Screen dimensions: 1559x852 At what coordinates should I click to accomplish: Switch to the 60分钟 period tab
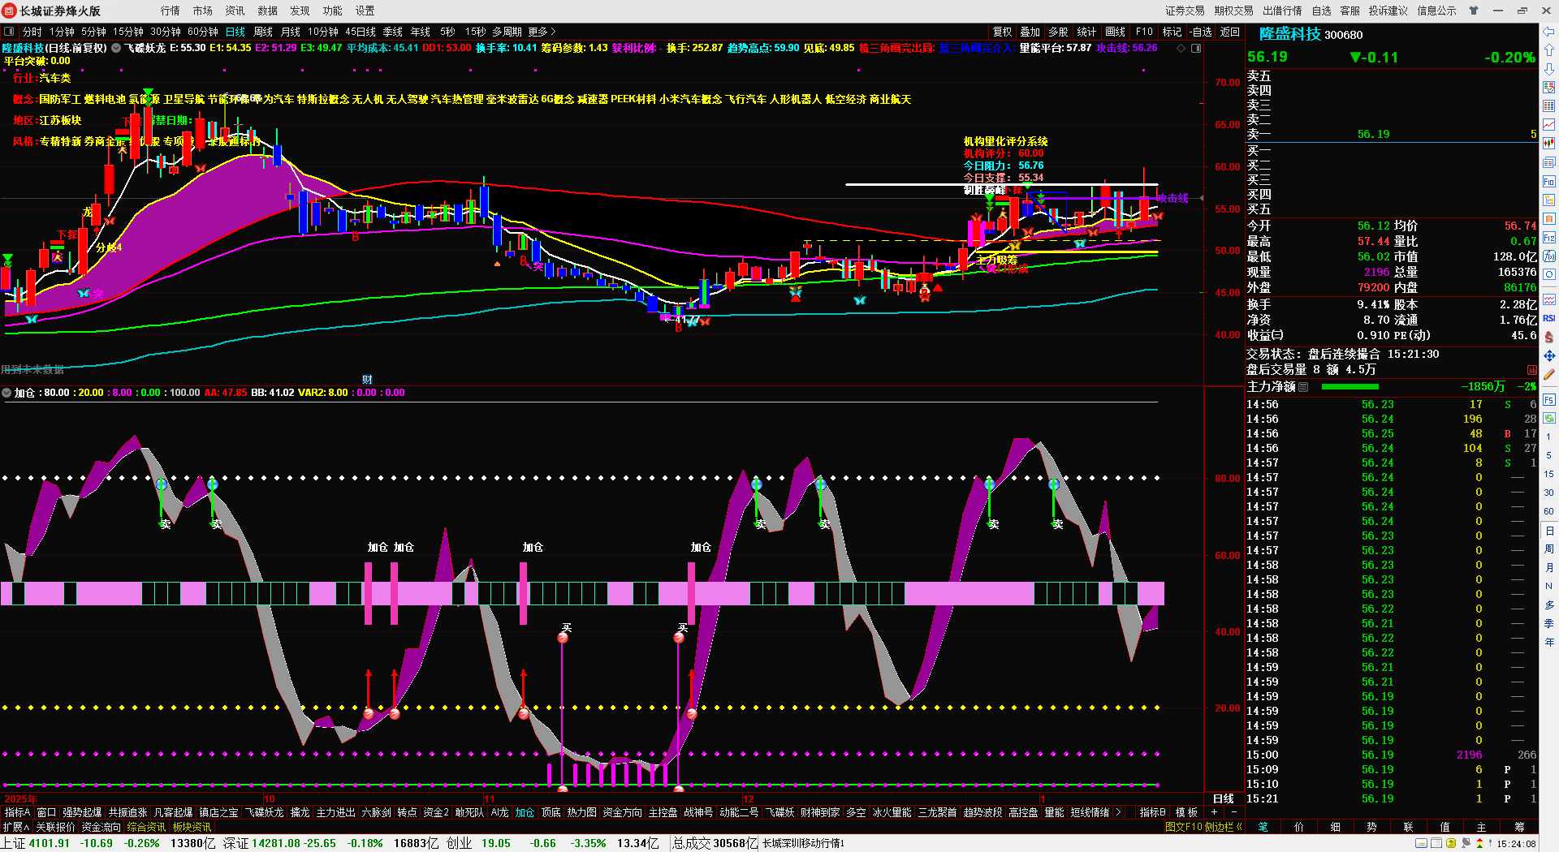pyautogui.click(x=203, y=32)
